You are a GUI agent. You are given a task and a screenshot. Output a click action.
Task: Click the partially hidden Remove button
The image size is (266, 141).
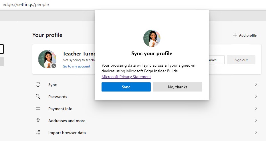point(217,60)
